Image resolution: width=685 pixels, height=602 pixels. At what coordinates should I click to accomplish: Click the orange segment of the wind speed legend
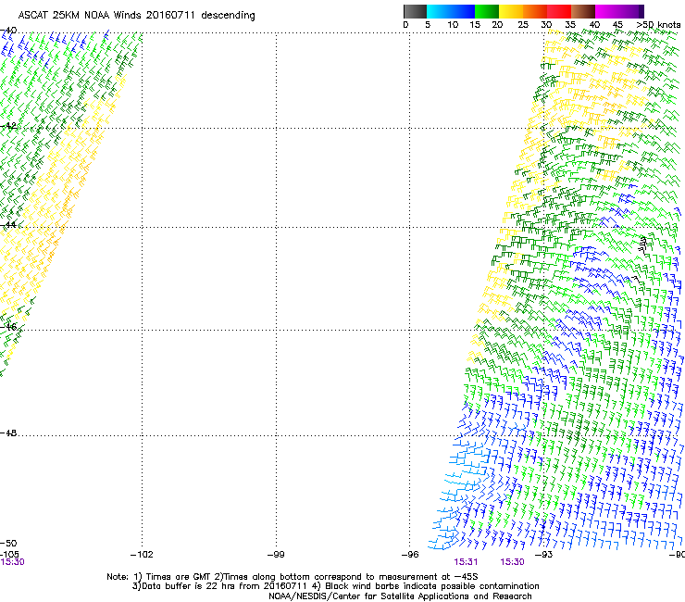[535, 11]
